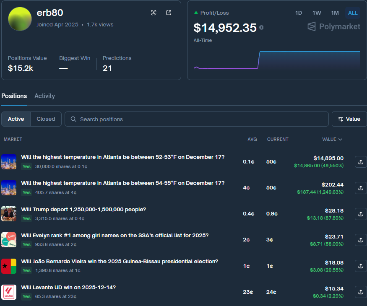The width and height of the screenshot is (367, 306).
Task: Click the export icon on the Guinea-Bissau election row
Action: pos(360,266)
